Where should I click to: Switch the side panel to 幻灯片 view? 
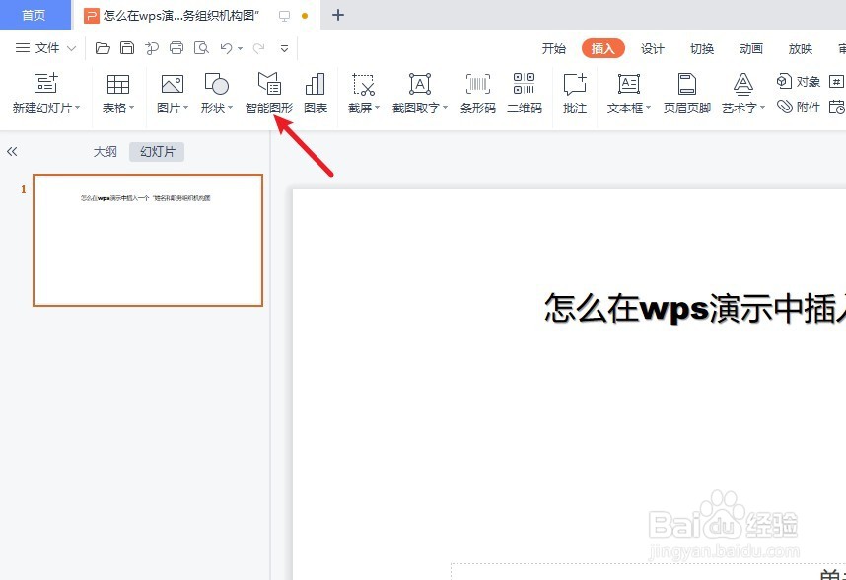pyautogui.click(x=157, y=152)
